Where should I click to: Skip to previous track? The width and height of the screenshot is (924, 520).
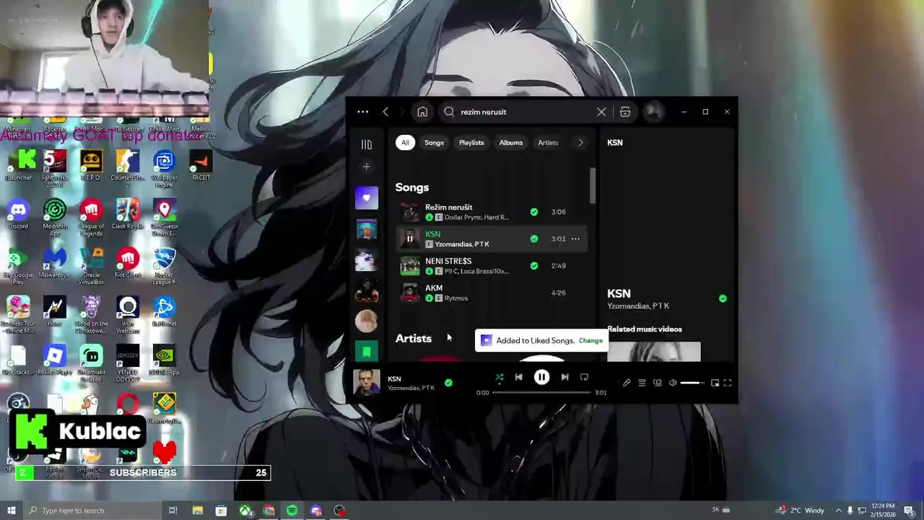[518, 377]
